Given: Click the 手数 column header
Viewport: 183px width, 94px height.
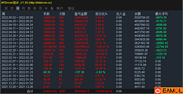Looking at the screenshot, I should [x=47, y=14].
